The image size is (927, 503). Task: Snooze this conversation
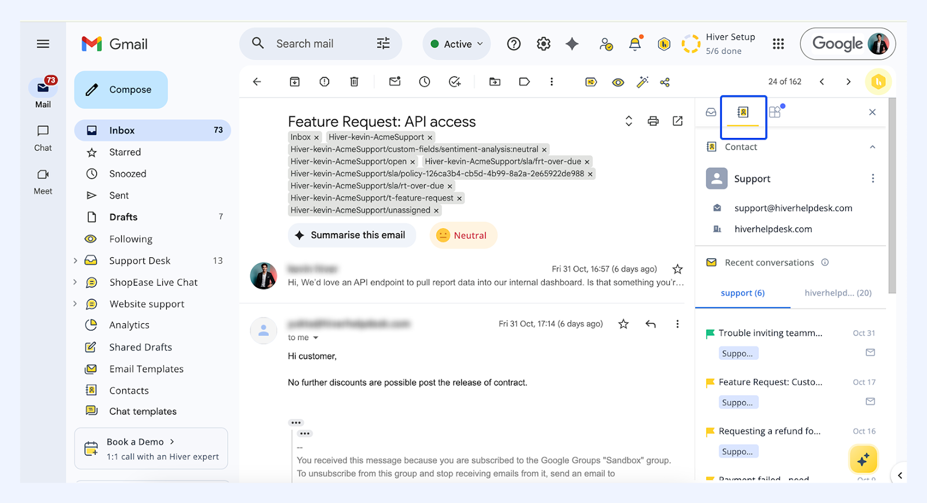(425, 82)
